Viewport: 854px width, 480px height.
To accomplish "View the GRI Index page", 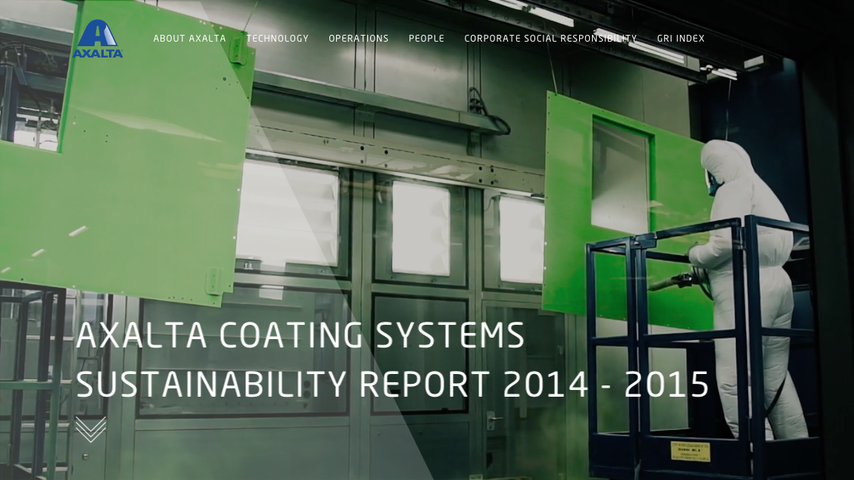I will pyautogui.click(x=681, y=39).
